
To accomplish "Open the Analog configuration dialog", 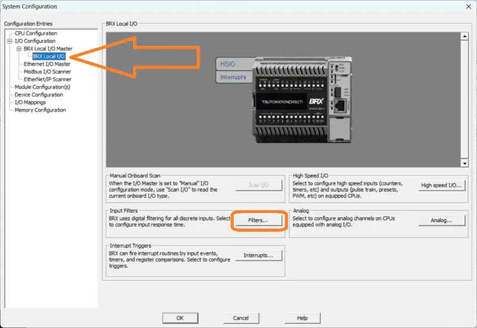I will pyautogui.click(x=441, y=220).
